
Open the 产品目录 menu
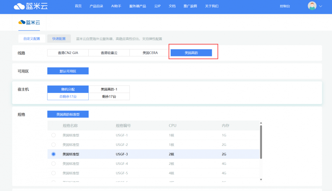tap(96, 6)
